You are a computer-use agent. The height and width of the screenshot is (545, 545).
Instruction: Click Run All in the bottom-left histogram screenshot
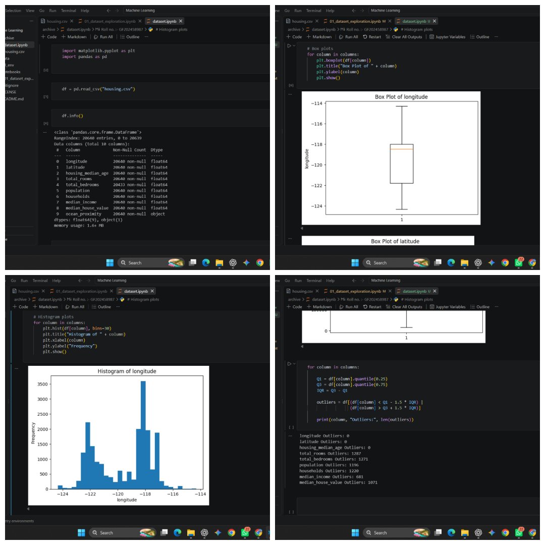tap(75, 307)
